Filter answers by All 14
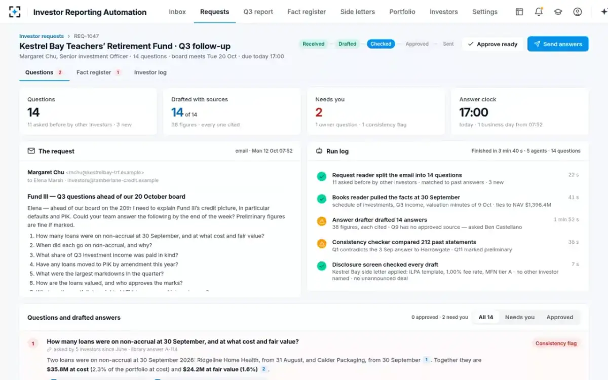This screenshot has height=380, width=608. coord(486,317)
